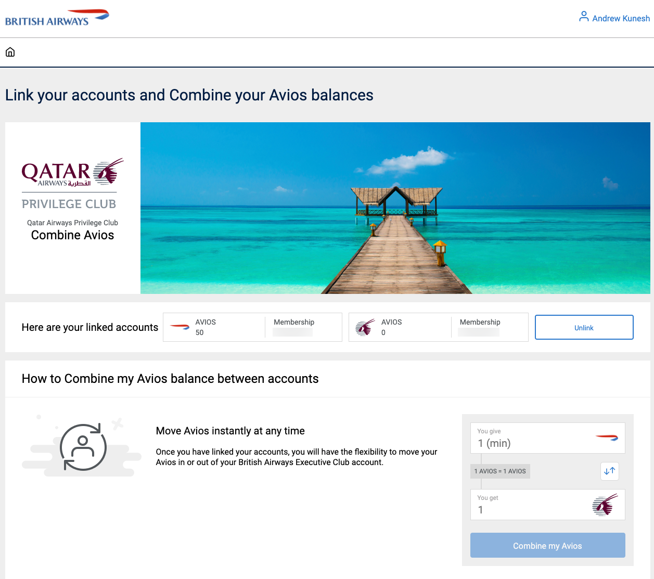Click the Andrew Kunesh account link
The image size is (654, 579).
621,18
